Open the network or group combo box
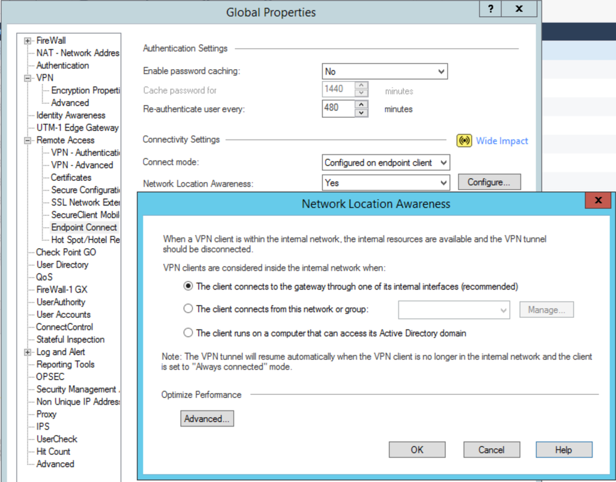 (x=454, y=310)
